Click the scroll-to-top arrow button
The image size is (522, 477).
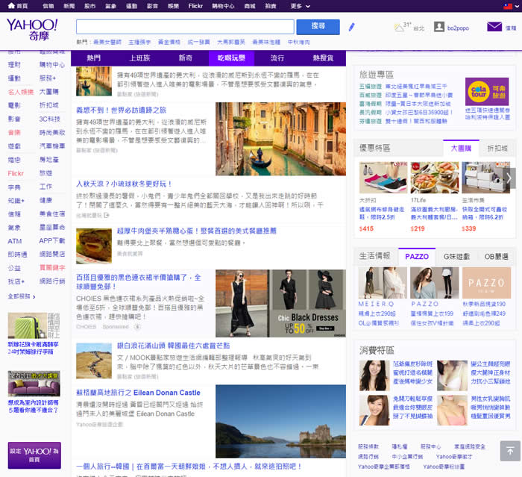click(509, 450)
